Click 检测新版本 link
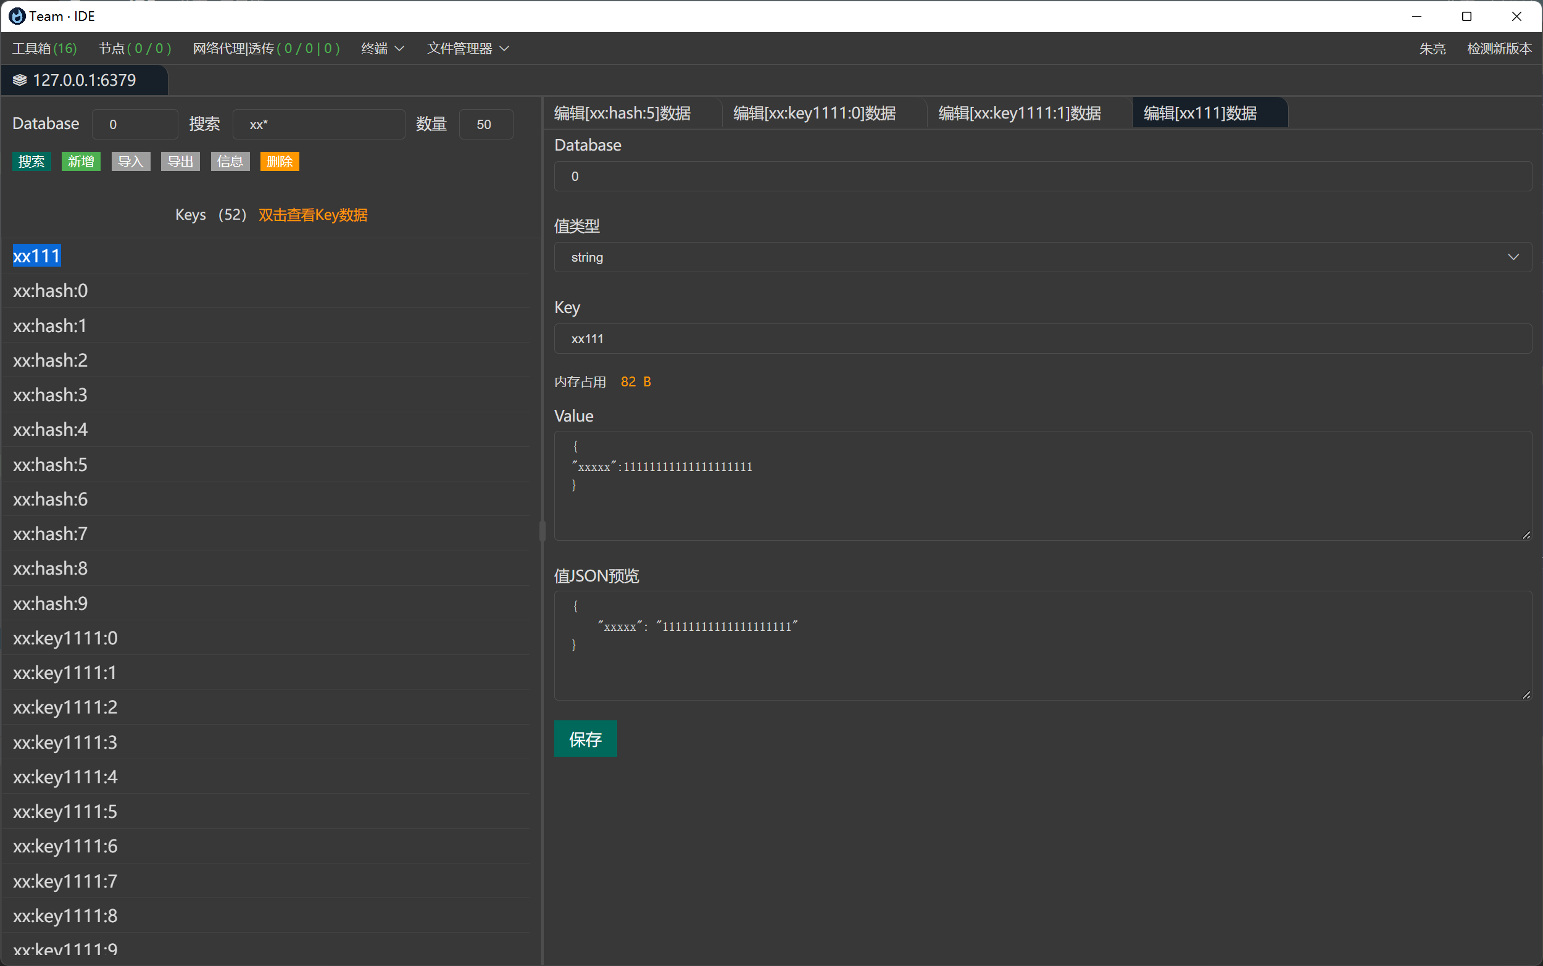The height and width of the screenshot is (966, 1543). pyautogui.click(x=1499, y=49)
